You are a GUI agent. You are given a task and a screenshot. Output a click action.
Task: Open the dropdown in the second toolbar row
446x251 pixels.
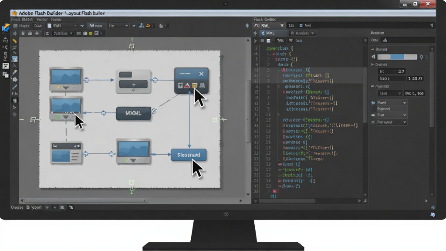tap(63, 34)
